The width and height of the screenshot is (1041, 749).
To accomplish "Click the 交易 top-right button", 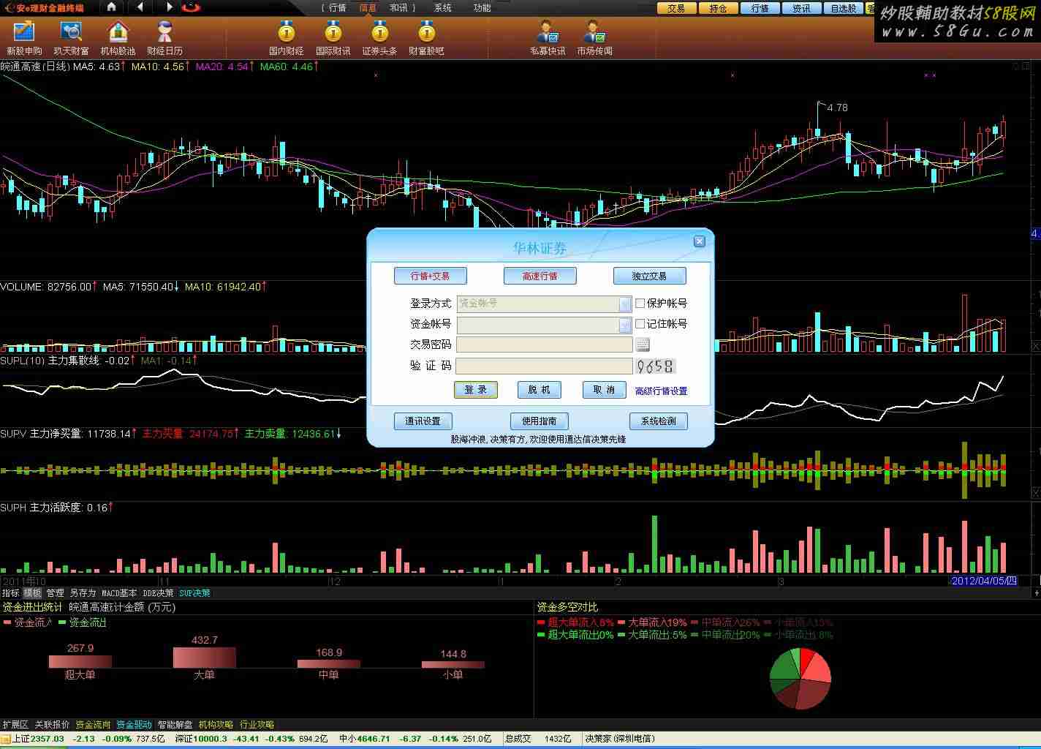I will click(x=676, y=8).
